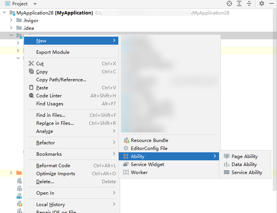The width and height of the screenshot is (277, 213).
Task: Click the Expand All toolbar icon
Action: tap(239, 3)
